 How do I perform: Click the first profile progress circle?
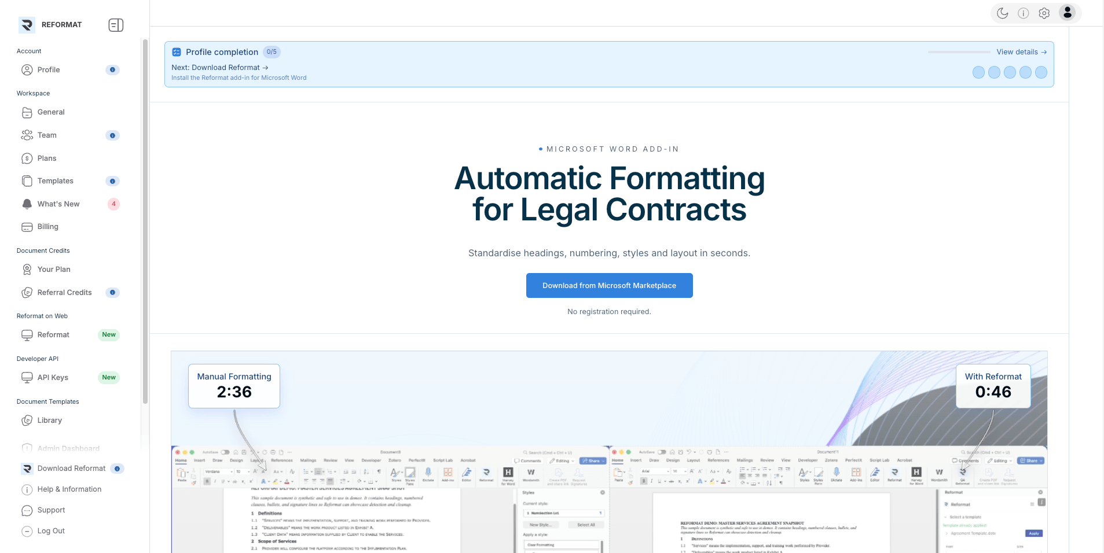(978, 72)
